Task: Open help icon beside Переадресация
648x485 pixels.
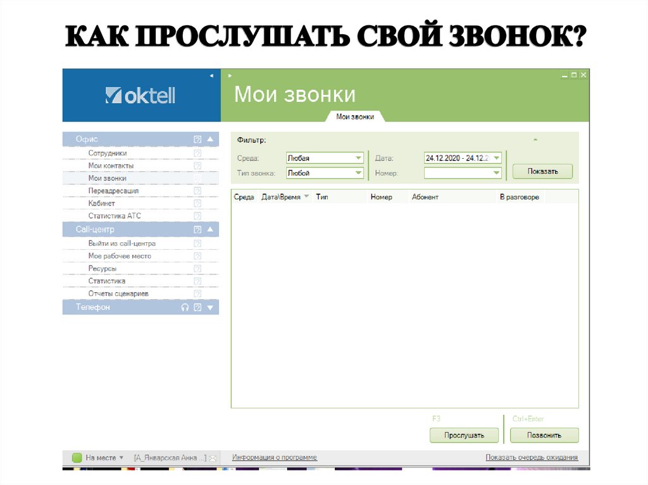Action: click(x=197, y=191)
